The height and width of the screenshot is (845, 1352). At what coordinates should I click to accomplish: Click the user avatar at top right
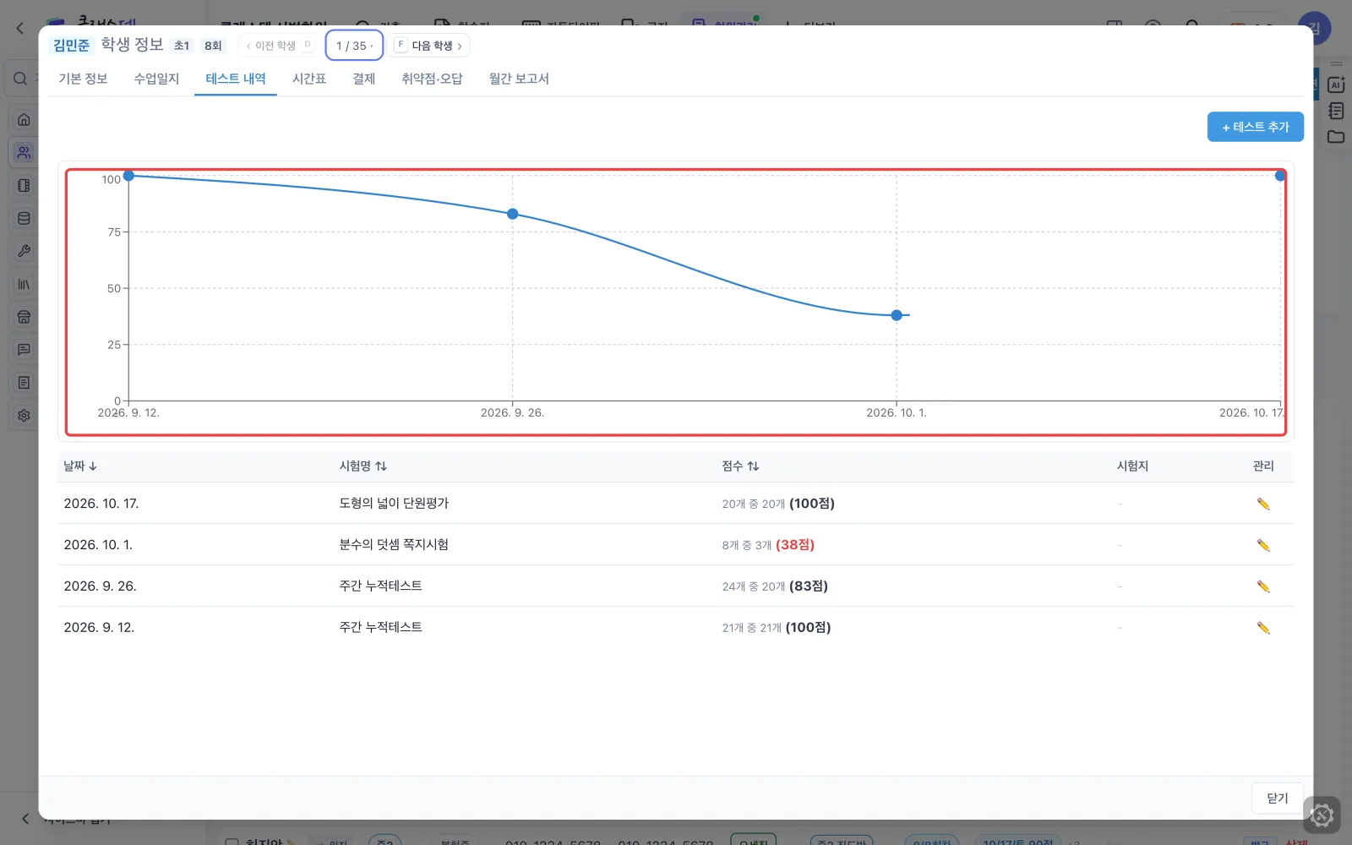pyautogui.click(x=1315, y=28)
